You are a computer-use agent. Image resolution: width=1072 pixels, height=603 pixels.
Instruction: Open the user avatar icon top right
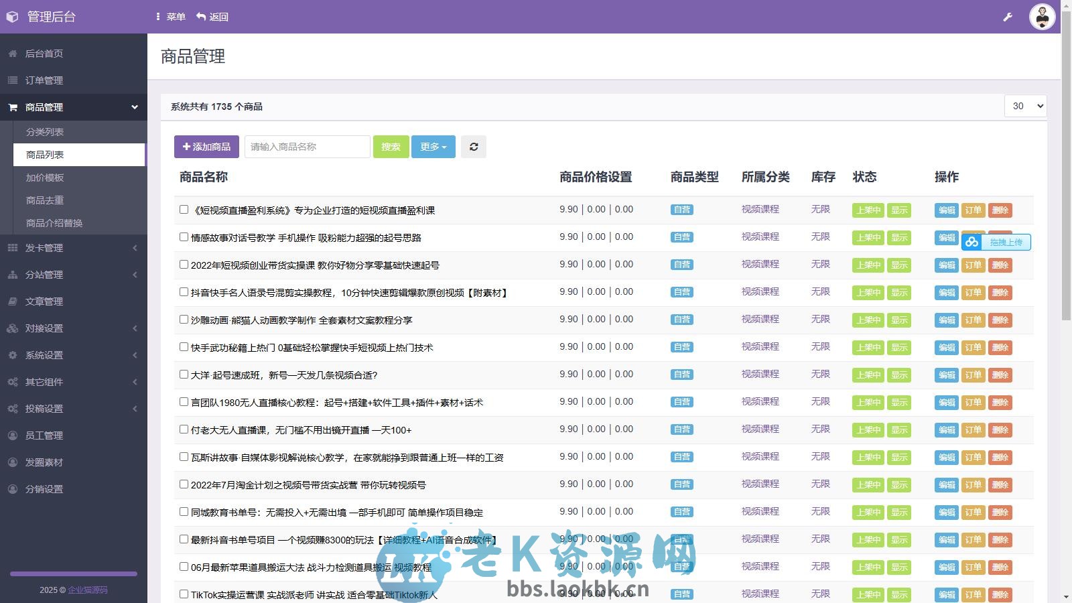pos(1041,17)
